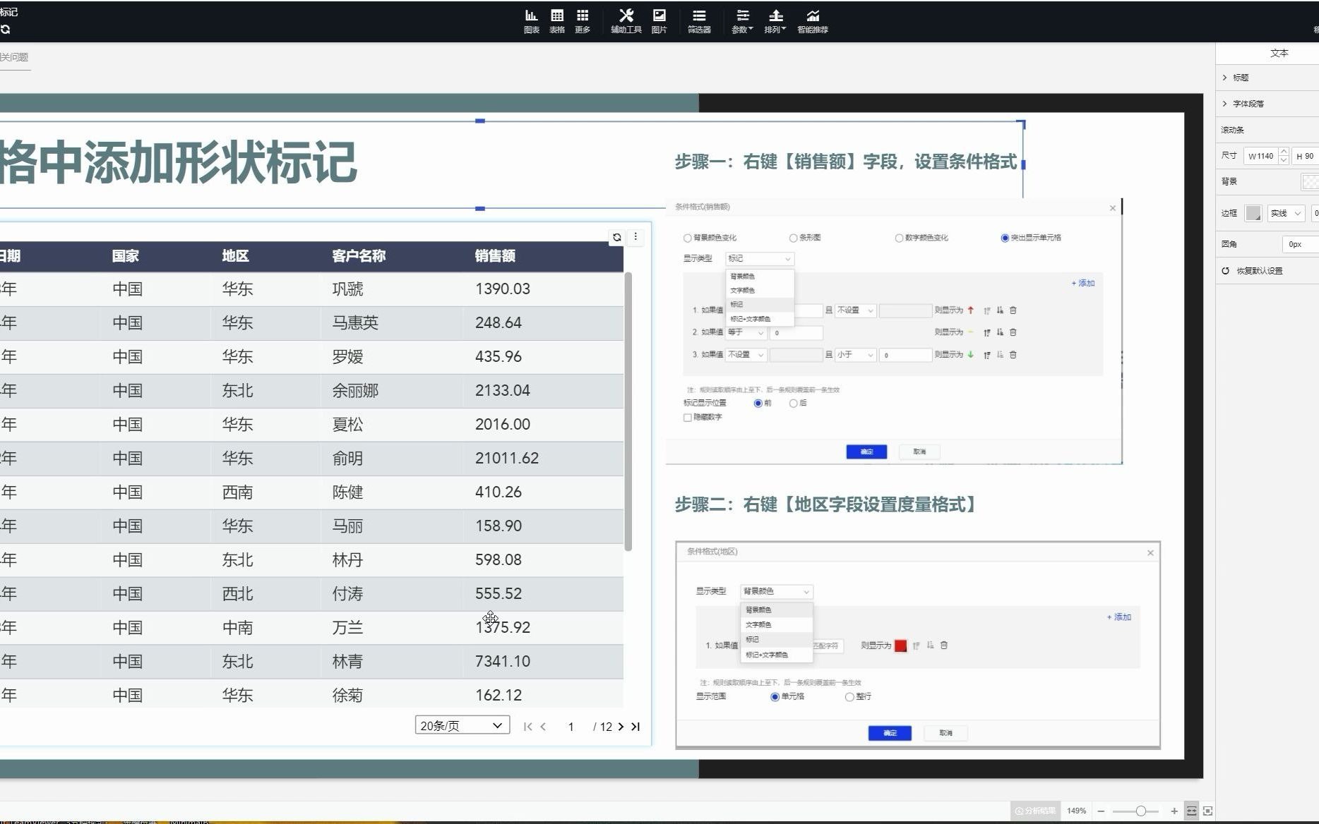Go to the first page of the table
This screenshot has width=1319, height=824.
[x=527, y=727]
